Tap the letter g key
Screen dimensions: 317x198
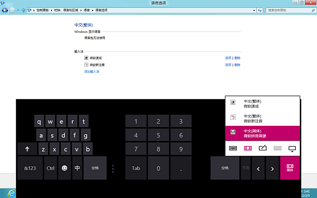tap(86, 135)
